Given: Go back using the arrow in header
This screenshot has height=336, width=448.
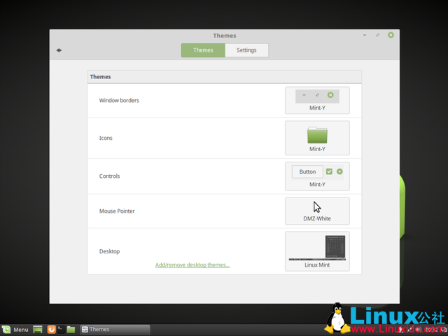Looking at the screenshot, I should coord(59,50).
